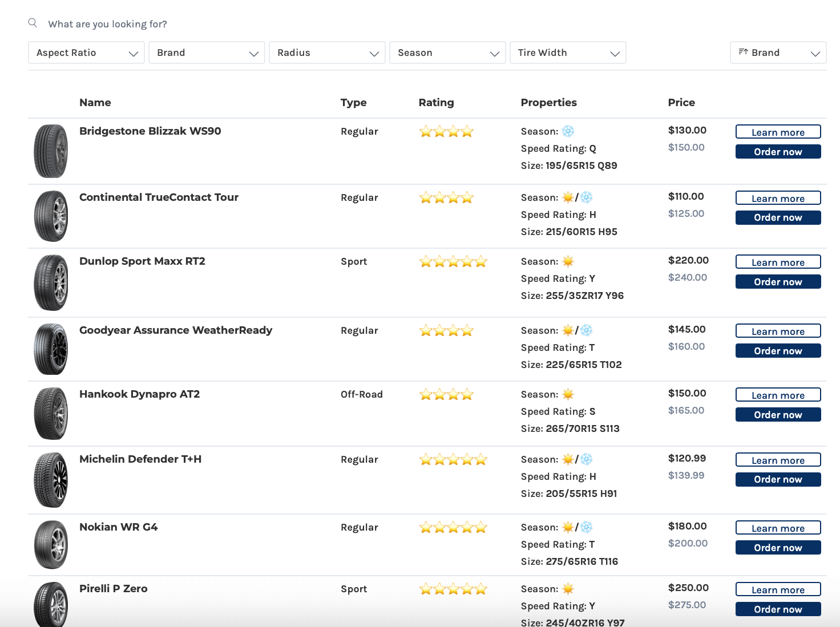Open the Michelin Defender T+H product name
The height and width of the screenshot is (627, 840).
[140, 459]
